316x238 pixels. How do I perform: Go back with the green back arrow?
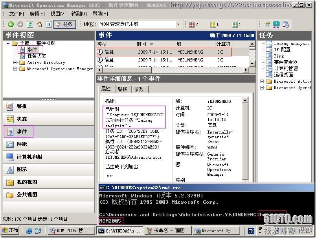[11, 24]
